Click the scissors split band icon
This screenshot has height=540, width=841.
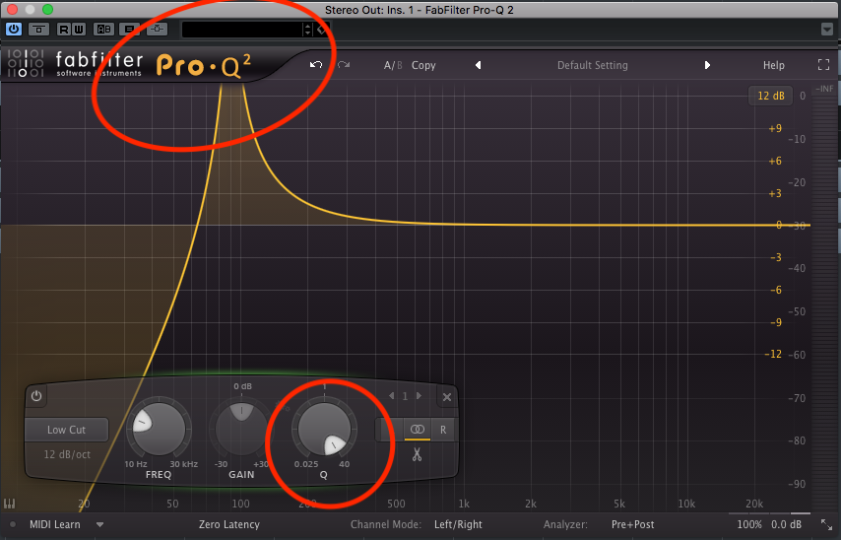pos(417,454)
